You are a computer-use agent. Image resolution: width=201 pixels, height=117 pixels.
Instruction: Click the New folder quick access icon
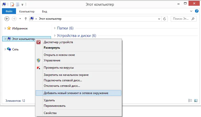(x=17, y=4)
